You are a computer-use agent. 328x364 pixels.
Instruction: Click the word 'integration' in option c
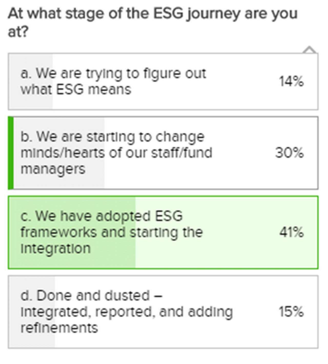pos(56,248)
